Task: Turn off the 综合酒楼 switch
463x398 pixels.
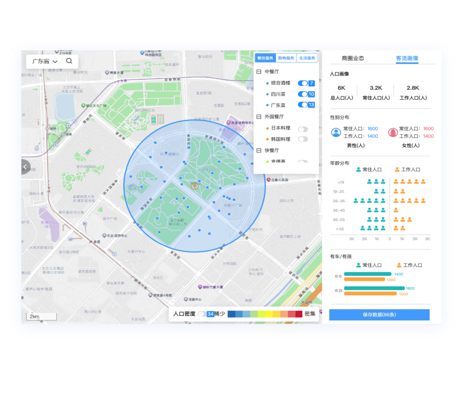Action: (x=303, y=83)
